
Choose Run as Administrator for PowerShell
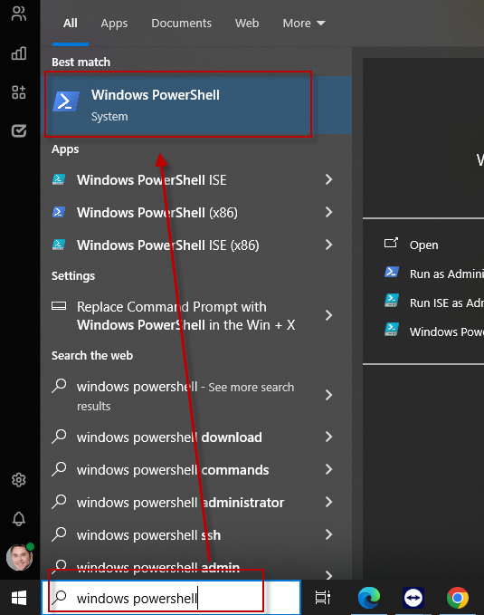(x=446, y=274)
